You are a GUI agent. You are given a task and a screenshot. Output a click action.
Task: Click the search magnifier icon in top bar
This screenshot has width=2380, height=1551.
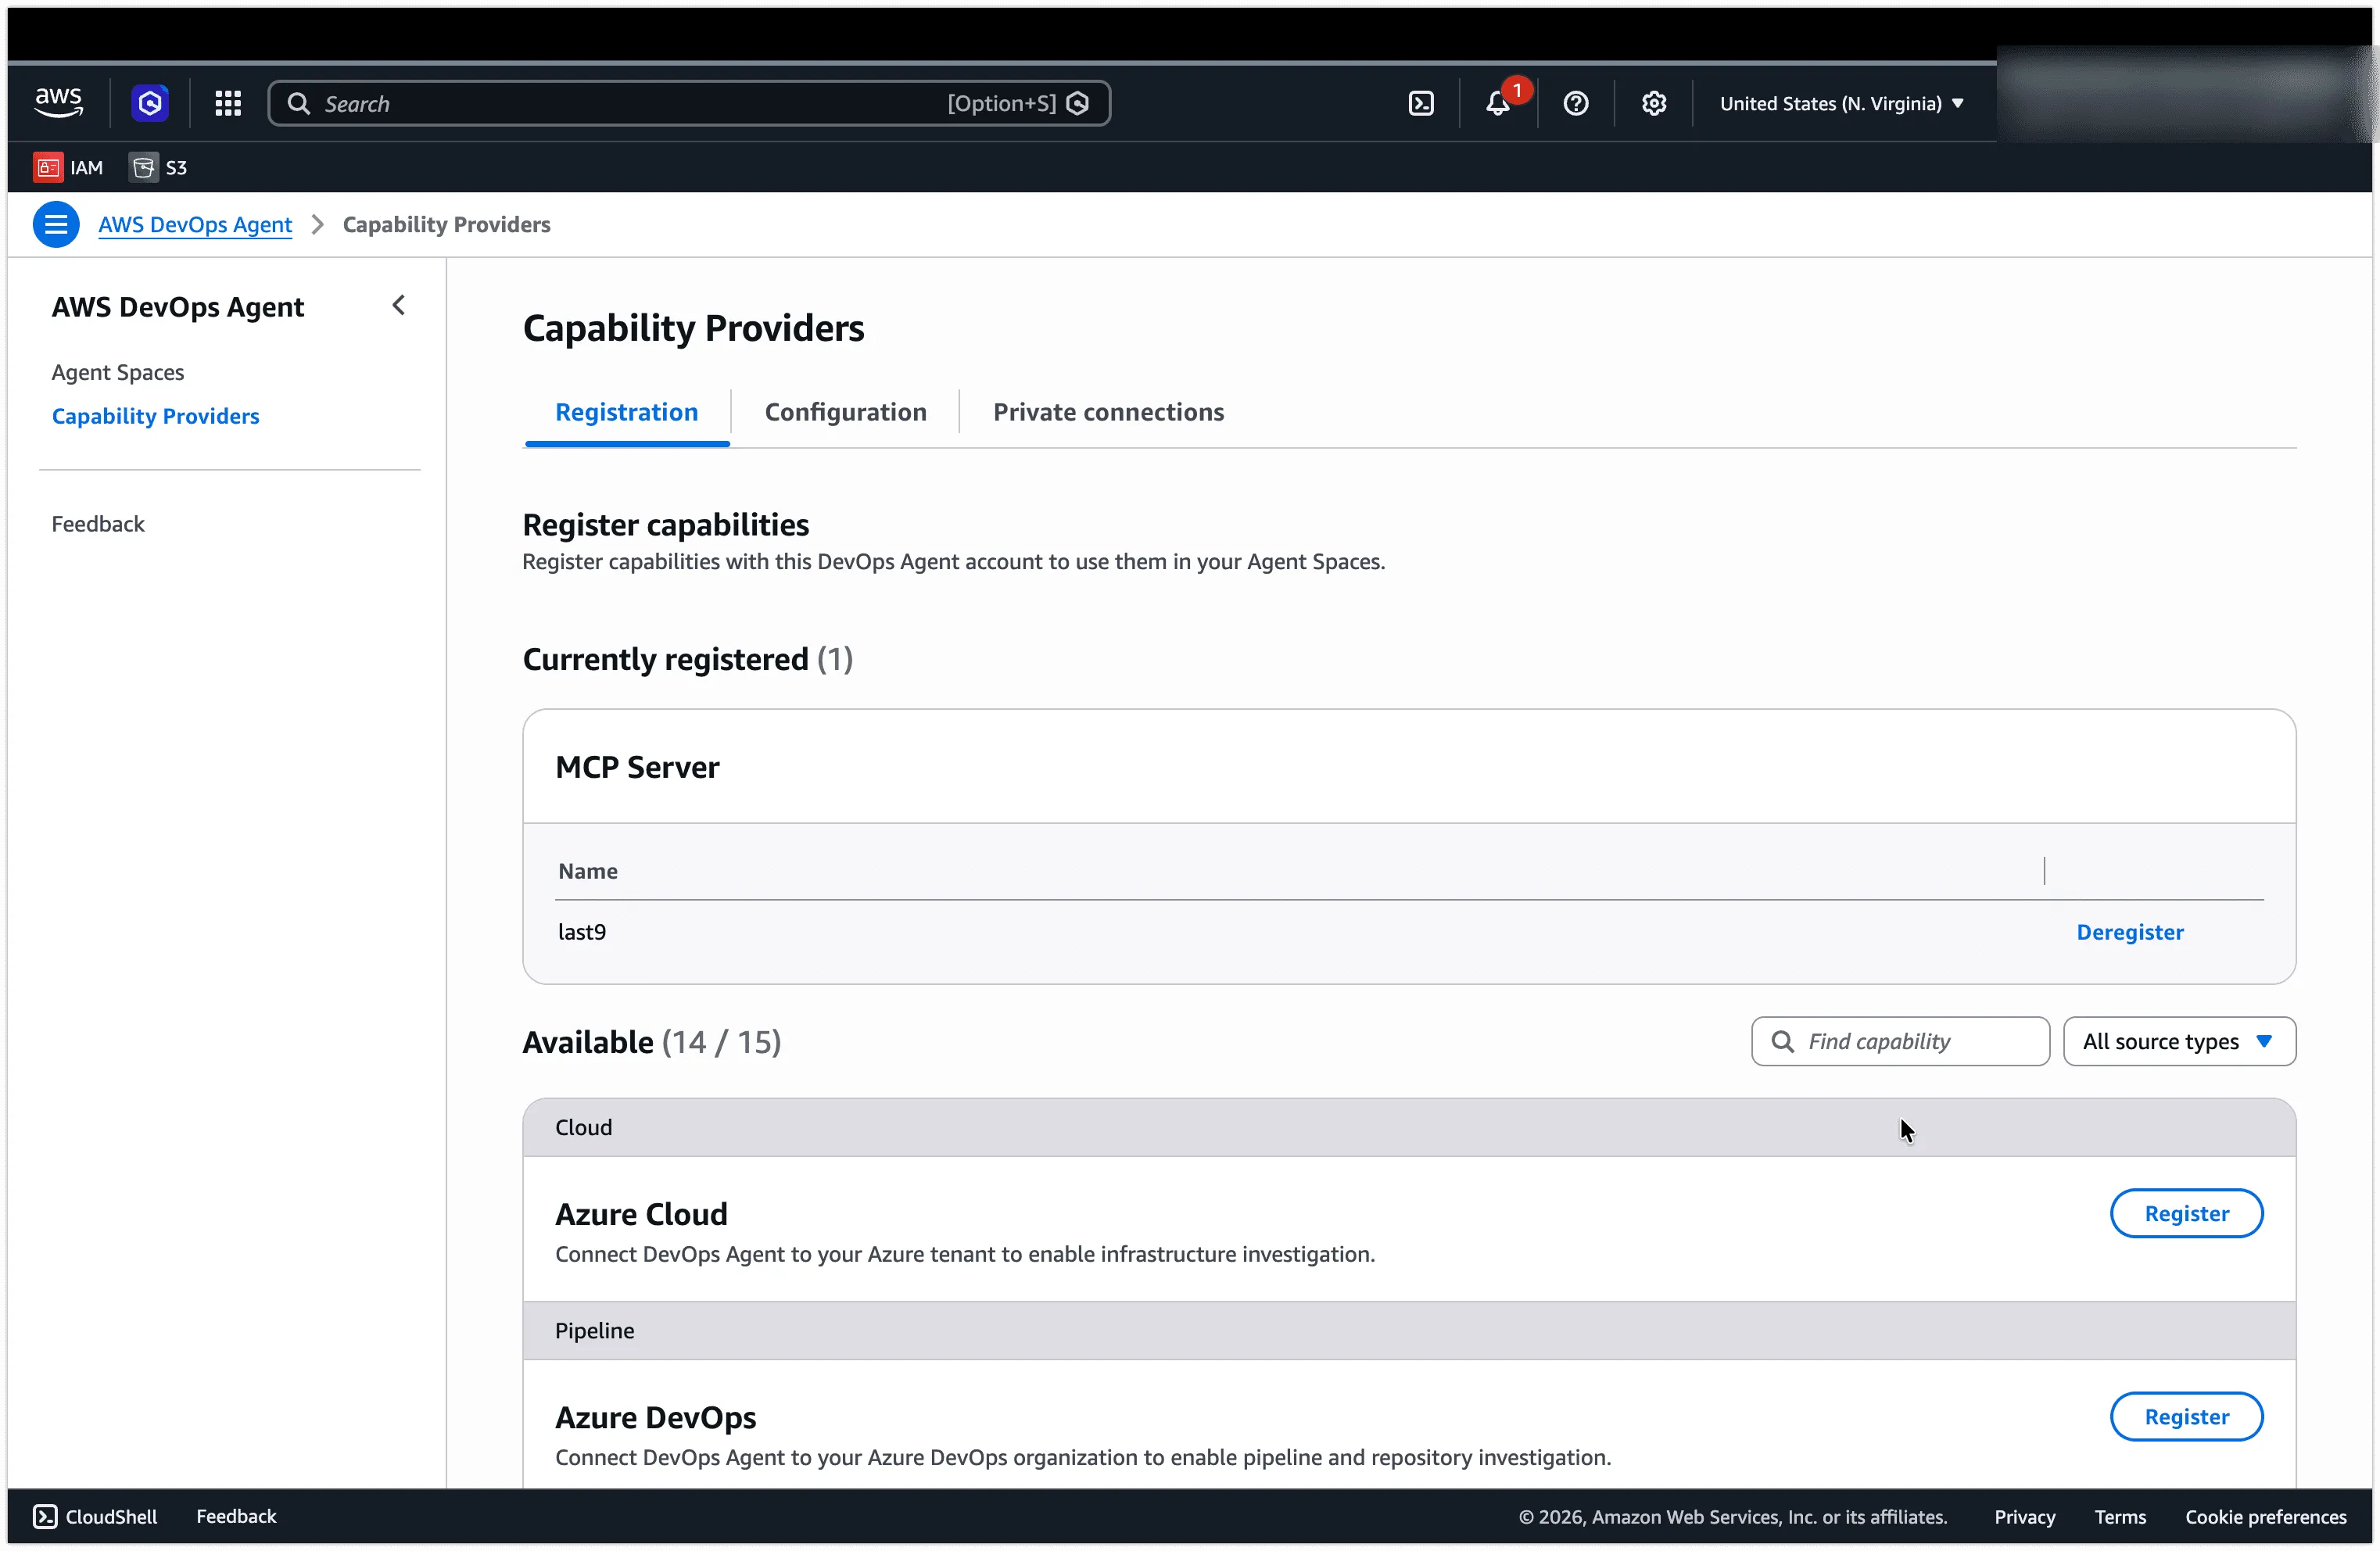[298, 103]
